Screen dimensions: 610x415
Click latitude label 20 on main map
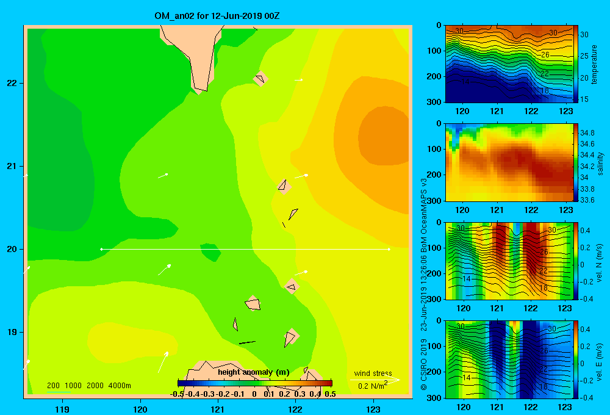pyautogui.click(x=12, y=249)
